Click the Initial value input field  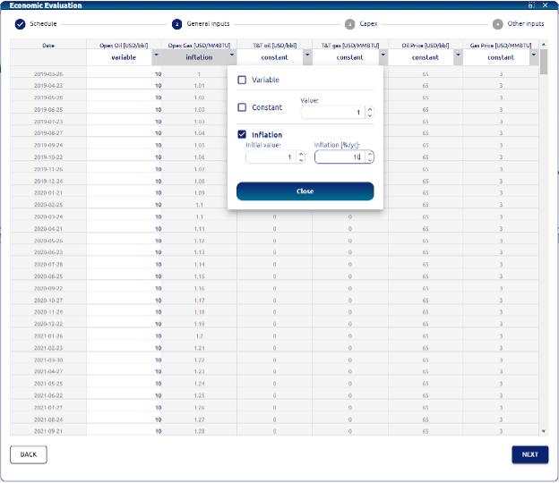271,157
